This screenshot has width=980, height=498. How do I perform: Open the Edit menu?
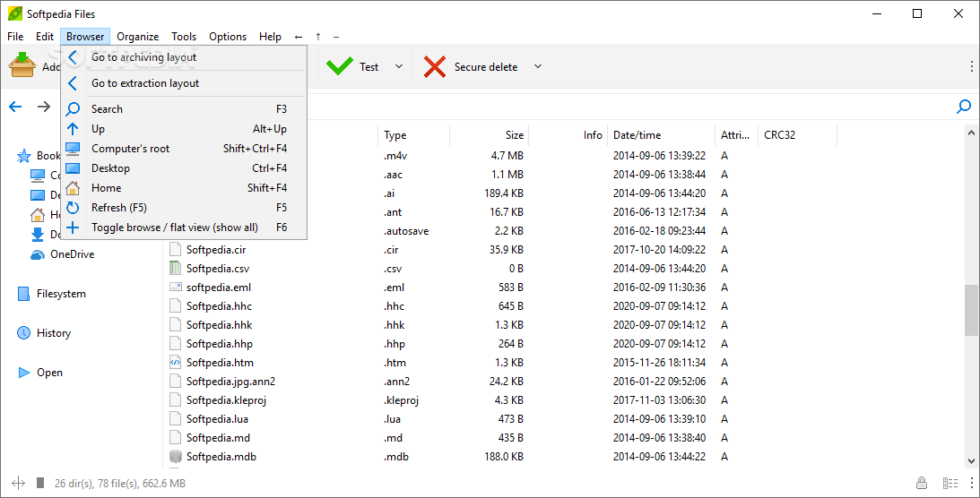pos(44,37)
